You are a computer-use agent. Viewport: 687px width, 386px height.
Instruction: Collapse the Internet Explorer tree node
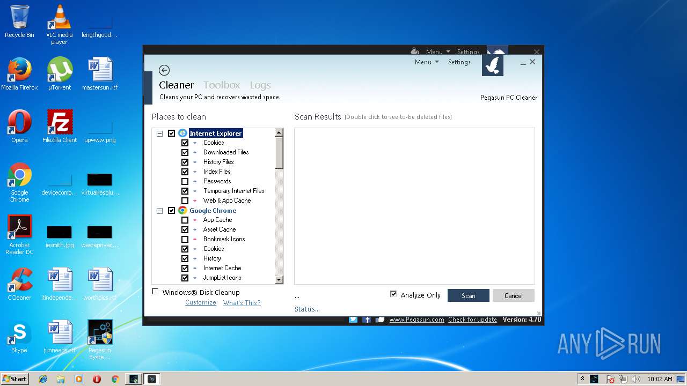coord(159,133)
